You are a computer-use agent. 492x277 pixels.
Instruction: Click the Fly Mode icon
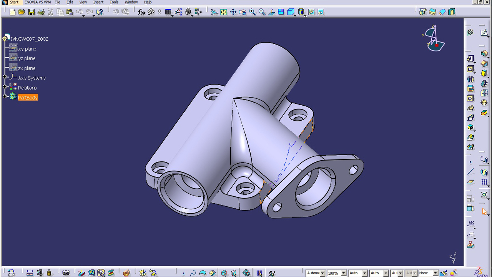point(214,12)
